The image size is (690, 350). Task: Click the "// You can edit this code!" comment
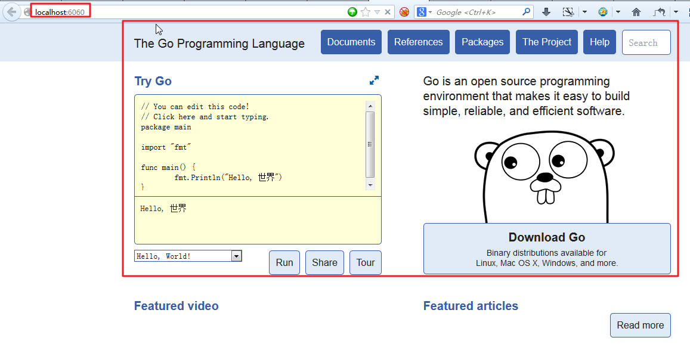pyautogui.click(x=195, y=106)
